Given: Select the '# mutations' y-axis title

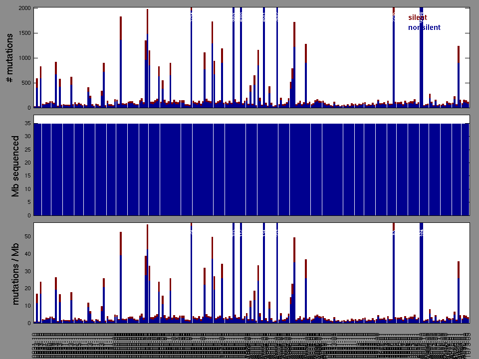Looking at the screenshot, I should click(10, 58).
